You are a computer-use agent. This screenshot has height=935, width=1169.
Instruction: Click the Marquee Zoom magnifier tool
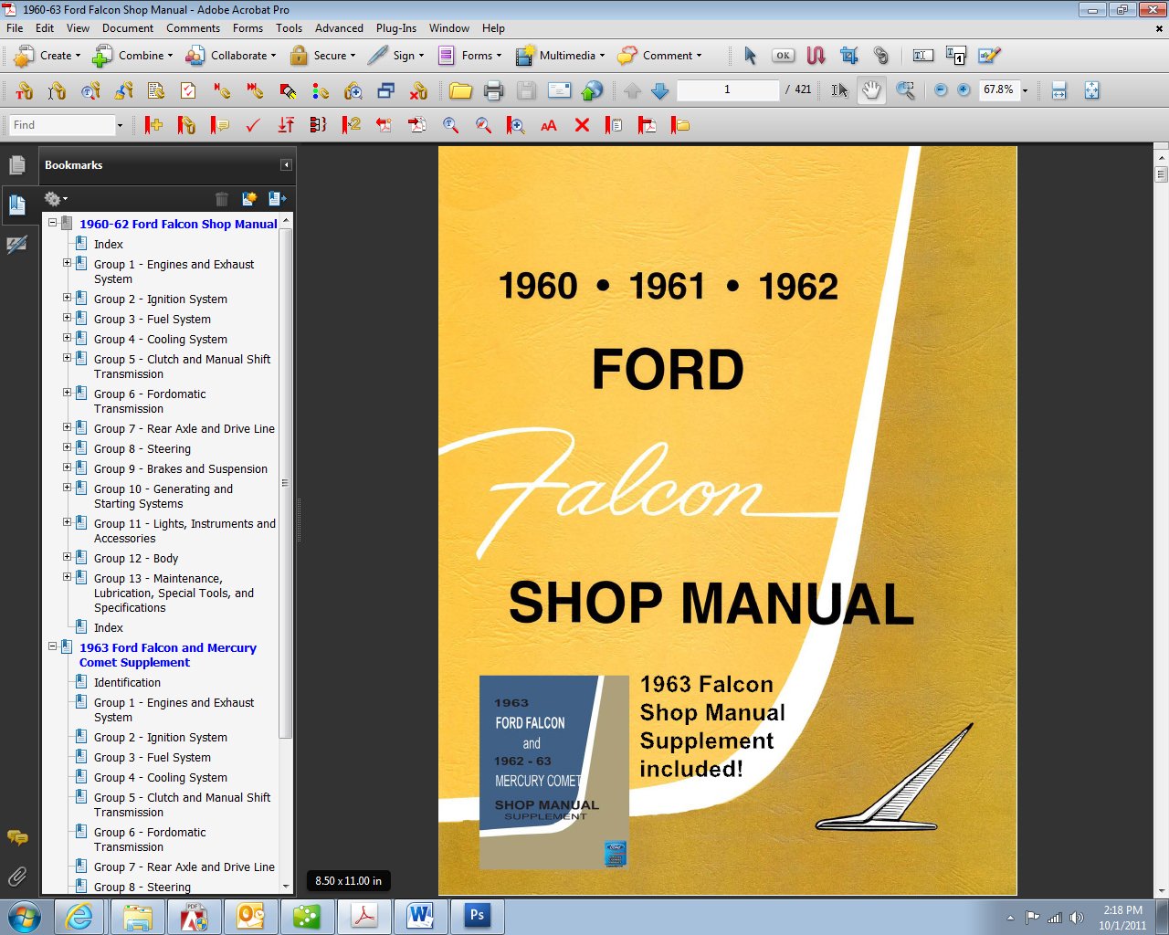(x=905, y=90)
